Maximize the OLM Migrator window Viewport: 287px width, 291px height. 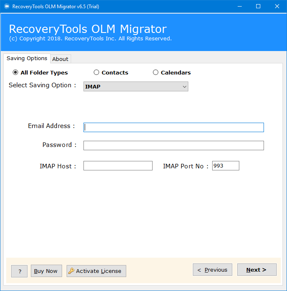(258, 7)
